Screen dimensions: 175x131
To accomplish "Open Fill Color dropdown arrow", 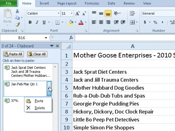I will pyautogui.click(x=76, y=22).
